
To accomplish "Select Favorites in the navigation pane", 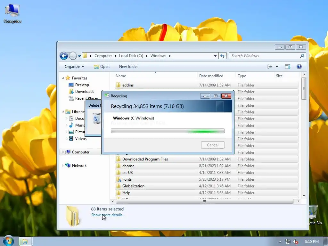I will tap(79, 78).
